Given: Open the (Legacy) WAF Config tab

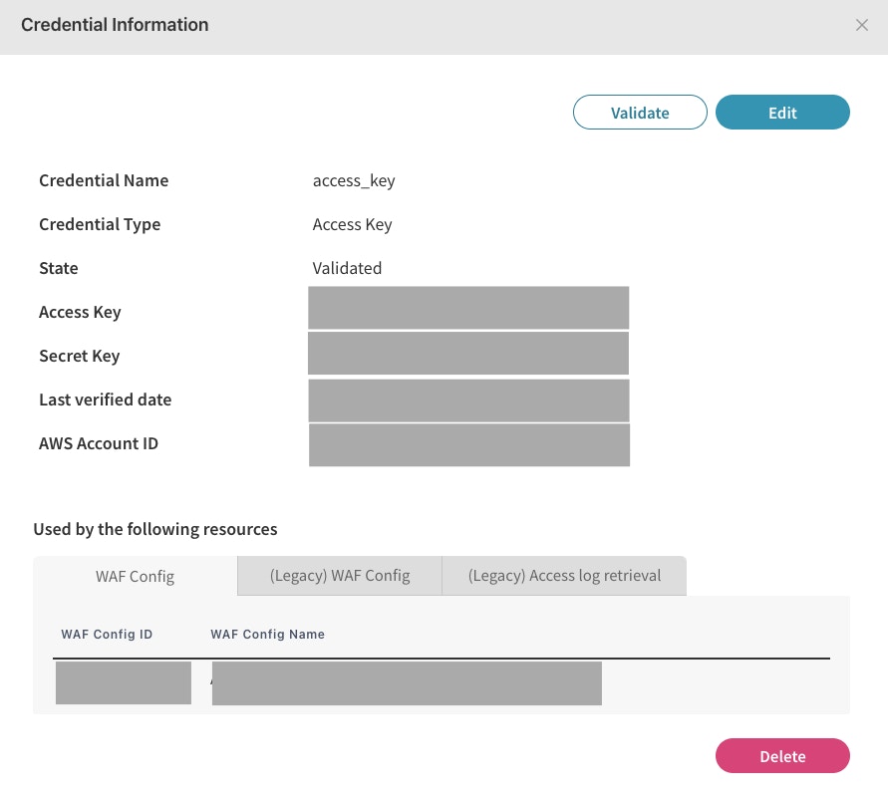Looking at the screenshot, I should coord(340,575).
